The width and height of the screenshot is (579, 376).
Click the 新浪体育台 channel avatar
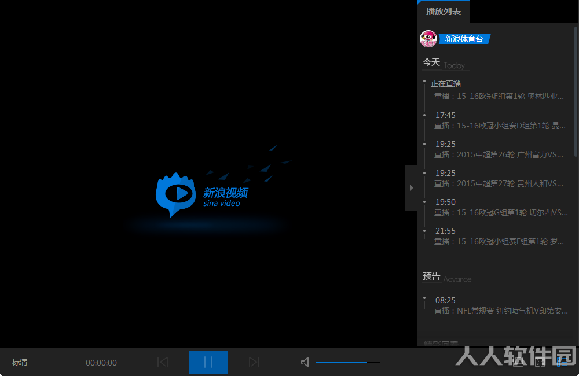click(x=428, y=39)
